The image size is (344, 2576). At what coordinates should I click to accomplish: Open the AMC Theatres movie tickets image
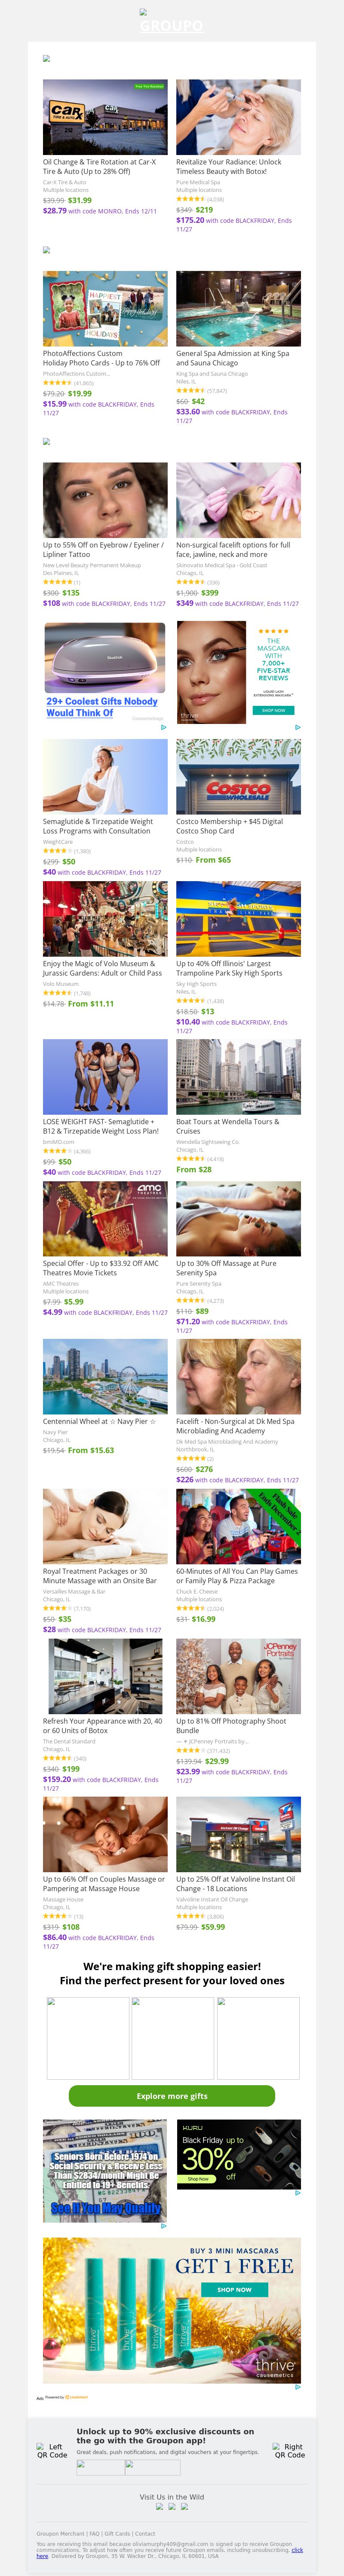[x=105, y=1218]
